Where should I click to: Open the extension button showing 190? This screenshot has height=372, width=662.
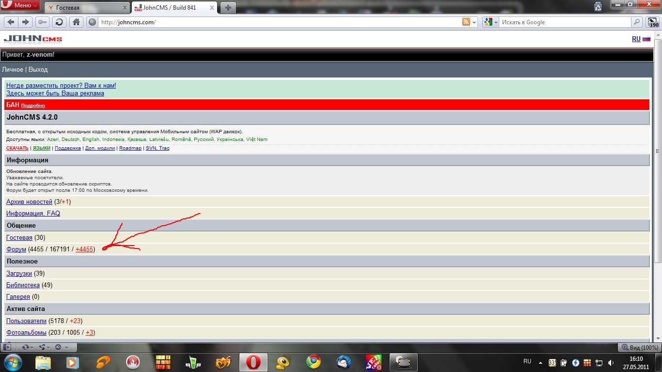[x=653, y=22]
